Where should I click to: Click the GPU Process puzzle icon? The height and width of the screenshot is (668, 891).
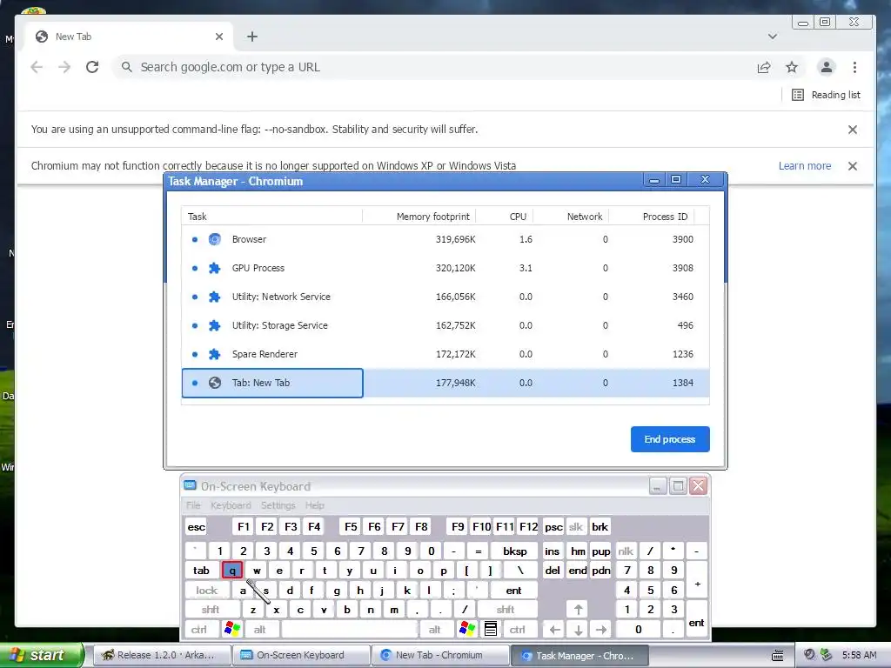214,268
